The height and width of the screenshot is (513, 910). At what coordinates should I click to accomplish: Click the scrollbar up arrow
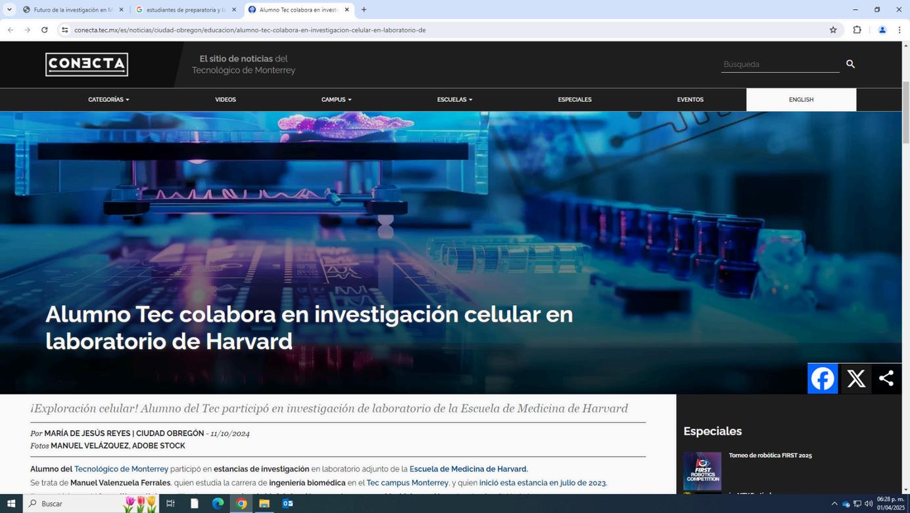tap(905, 45)
